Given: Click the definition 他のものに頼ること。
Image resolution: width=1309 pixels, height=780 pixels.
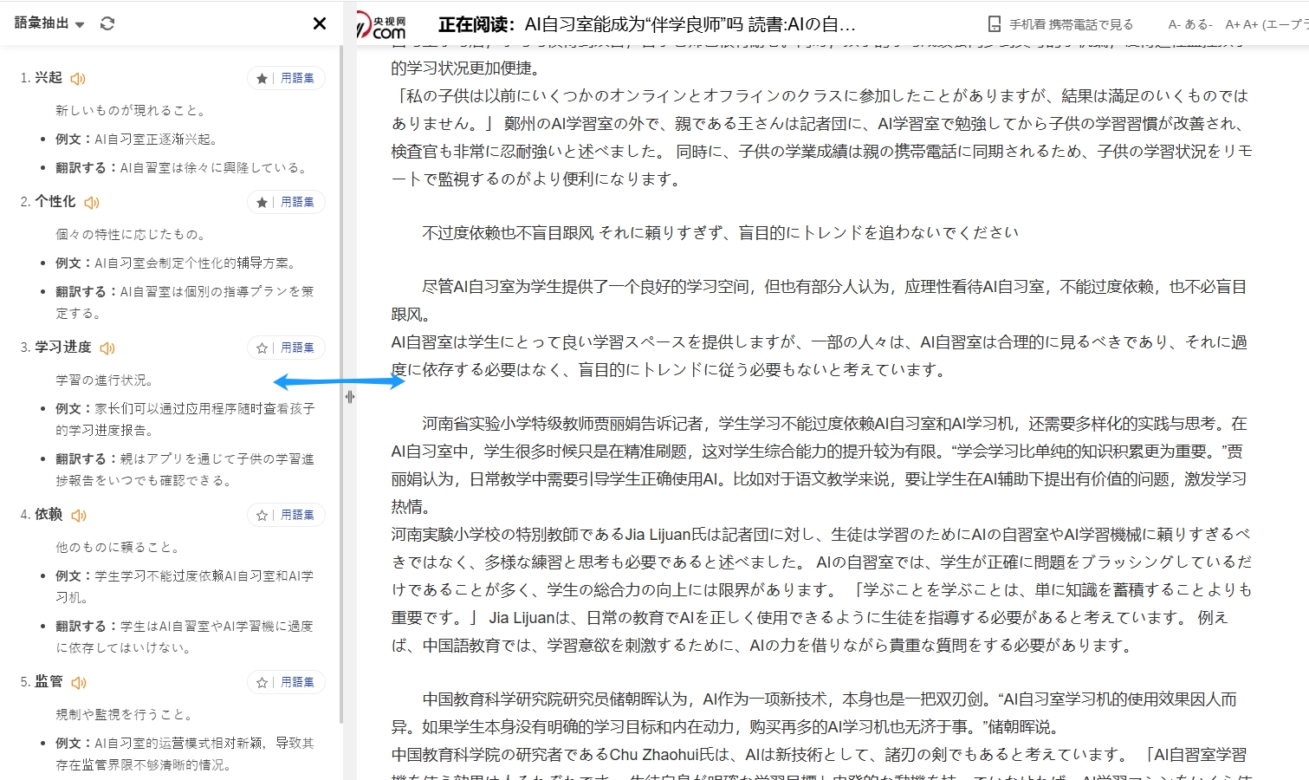Looking at the screenshot, I should [119, 547].
